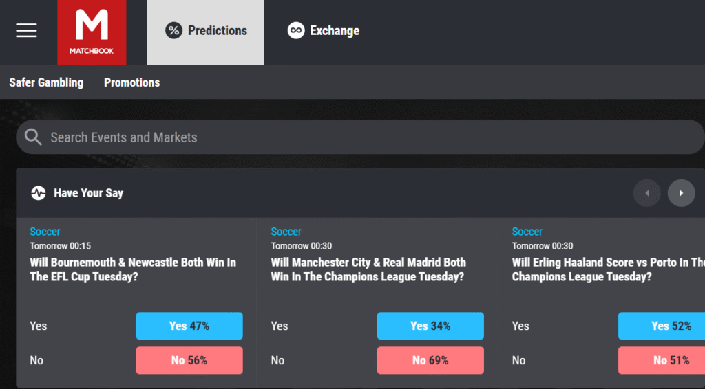Click 'Tomorrow 00:30' on the Haaland card
This screenshot has height=389, width=705.
point(543,246)
